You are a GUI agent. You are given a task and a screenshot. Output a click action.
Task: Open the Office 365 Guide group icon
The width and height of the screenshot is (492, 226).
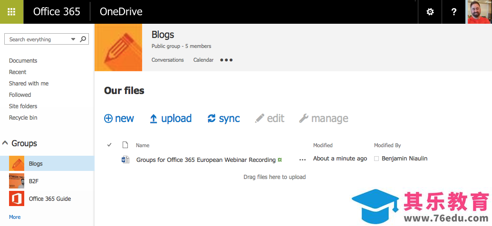tap(17, 198)
